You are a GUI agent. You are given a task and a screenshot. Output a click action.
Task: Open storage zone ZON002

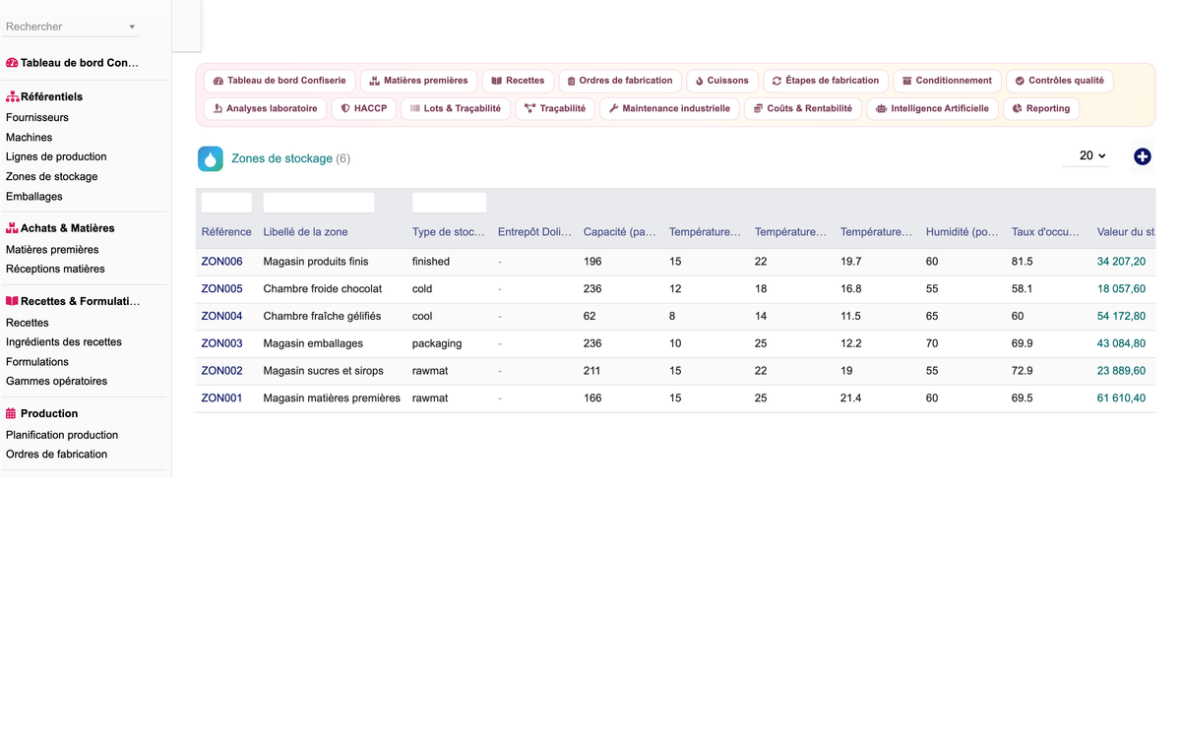[221, 371]
